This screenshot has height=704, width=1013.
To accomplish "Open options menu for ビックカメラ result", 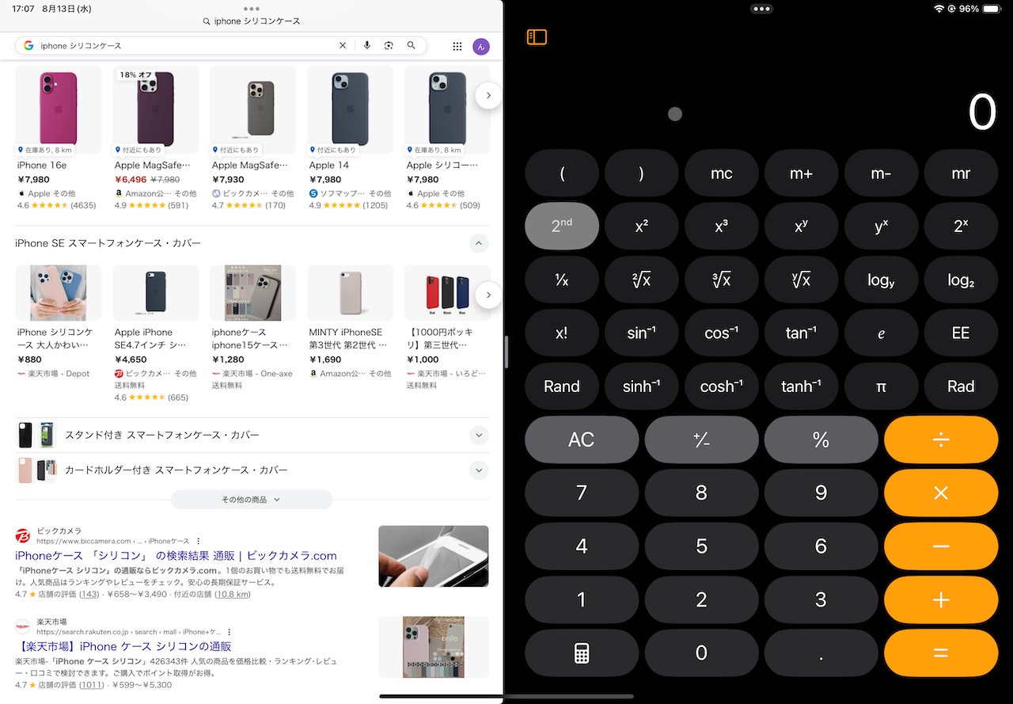I will coord(199,541).
